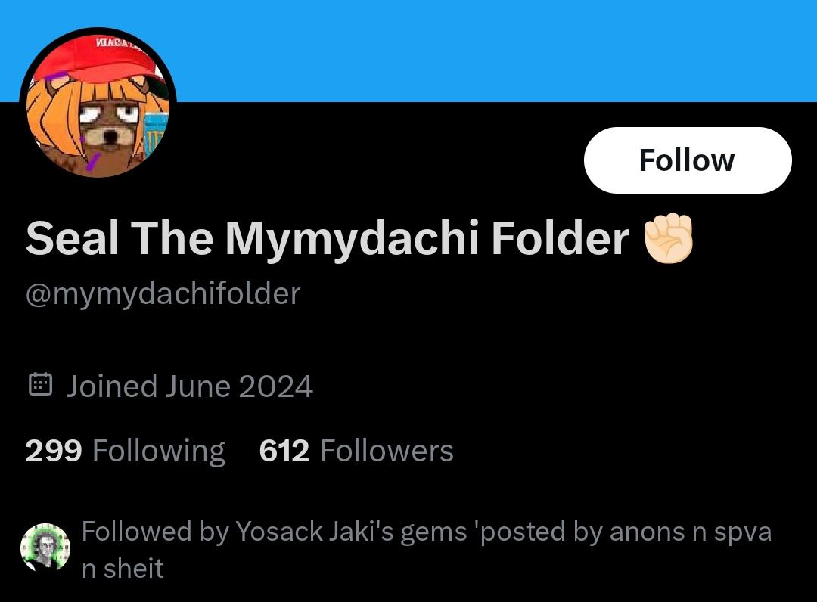
Task: Tap the word Followers
Action: pyautogui.click(x=387, y=451)
